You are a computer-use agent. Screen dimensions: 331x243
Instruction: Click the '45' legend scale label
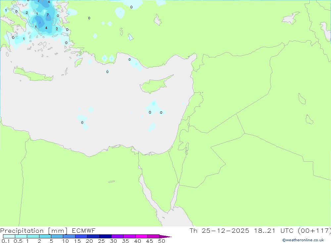[150, 241]
